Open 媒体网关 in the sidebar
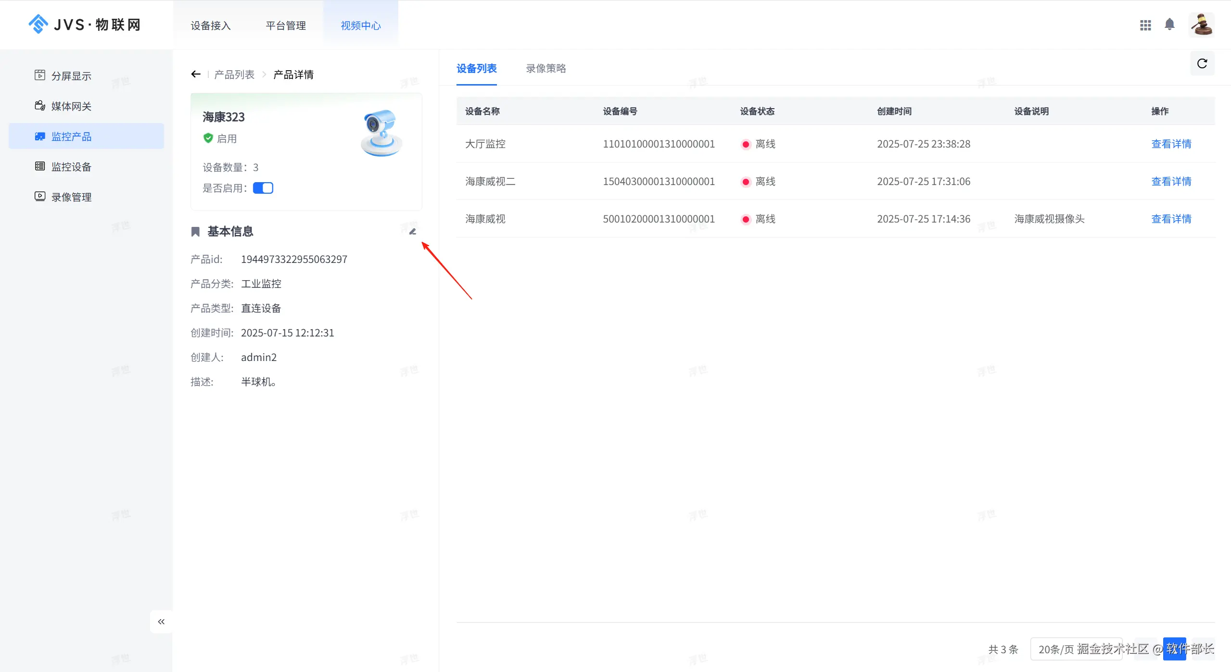 click(x=71, y=106)
